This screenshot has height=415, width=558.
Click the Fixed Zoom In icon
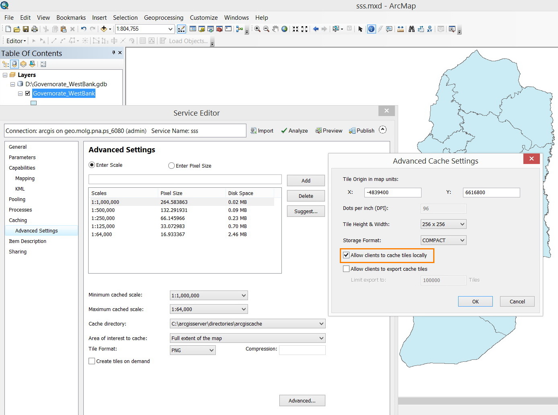coord(296,29)
